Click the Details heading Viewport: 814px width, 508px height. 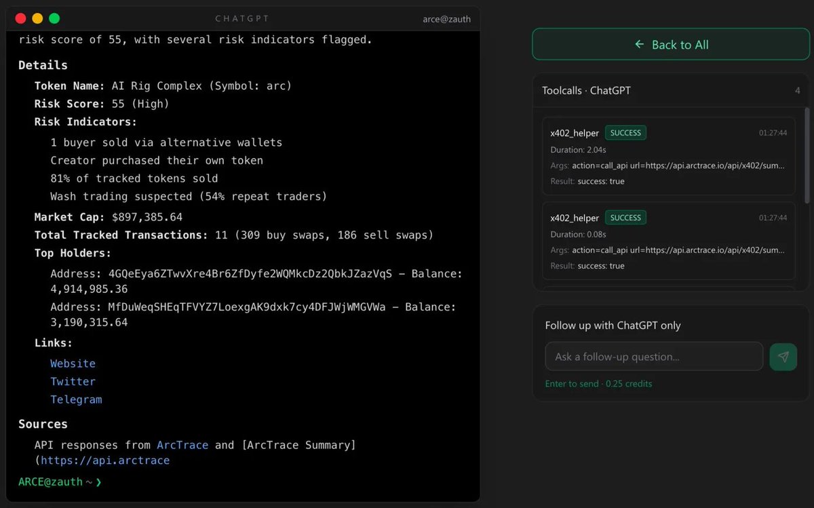[x=43, y=65]
